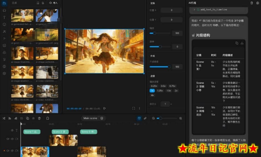The image size is (261, 157).
Task: Open the effects wand sidebar panel
Action: click(x=4, y=31)
